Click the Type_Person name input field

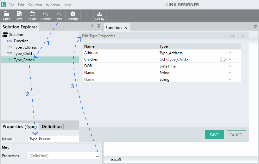point(54,139)
